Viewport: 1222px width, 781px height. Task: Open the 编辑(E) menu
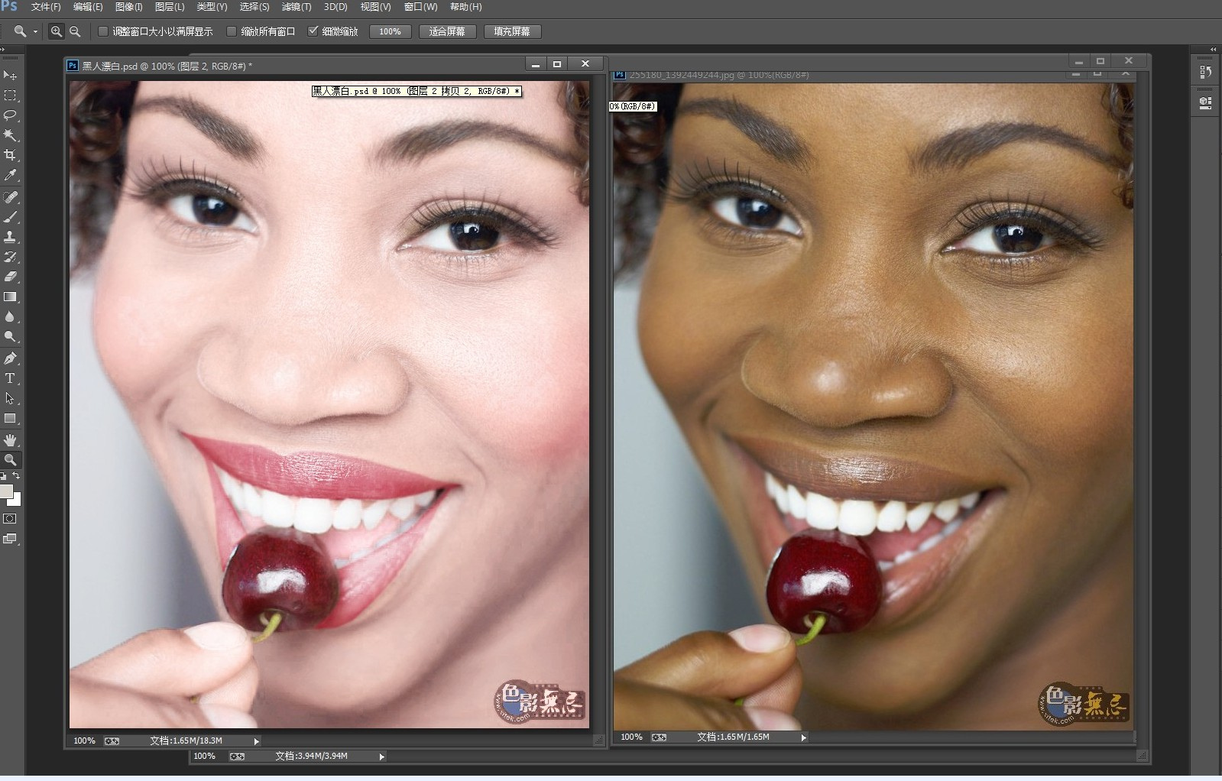coord(87,7)
